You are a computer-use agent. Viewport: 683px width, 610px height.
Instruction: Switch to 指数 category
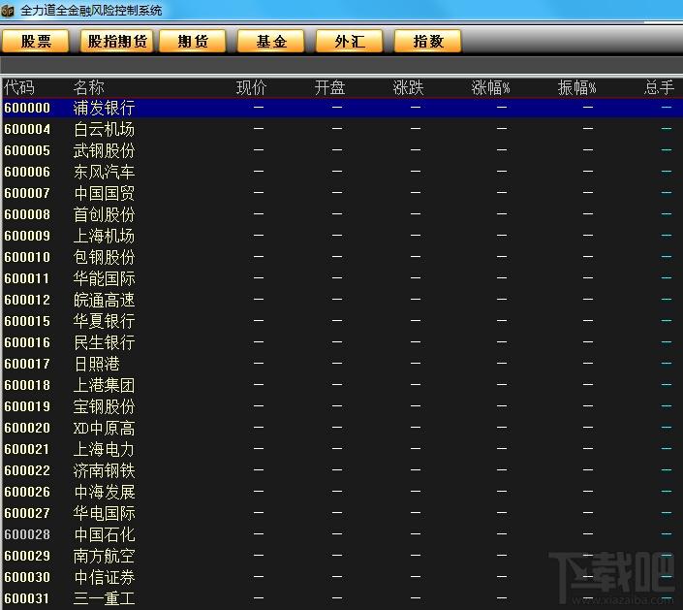click(x=428, y=42)
